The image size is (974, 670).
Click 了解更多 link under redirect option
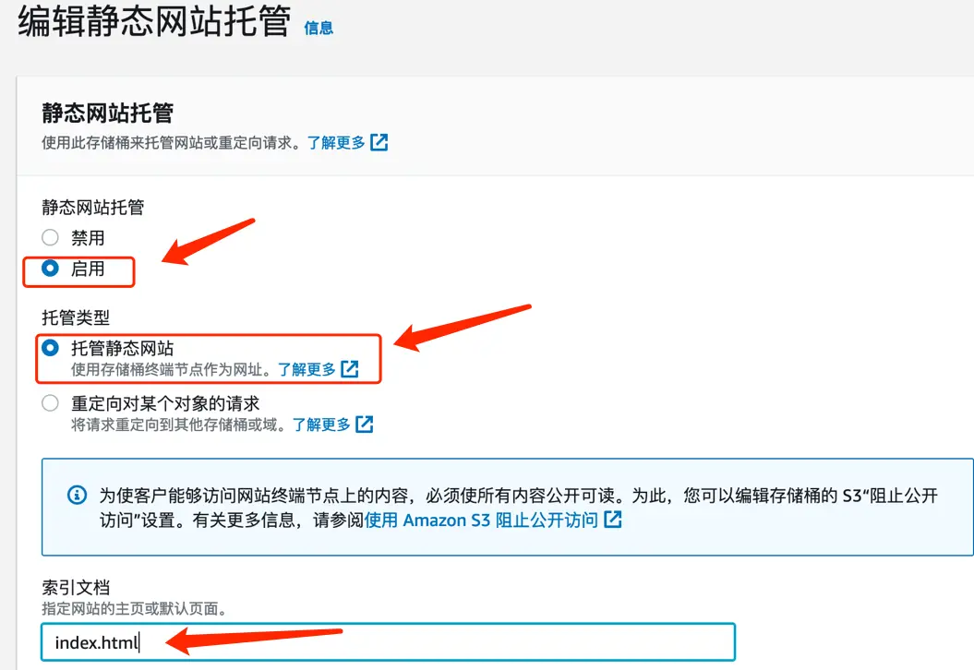[x=322, y=425]
